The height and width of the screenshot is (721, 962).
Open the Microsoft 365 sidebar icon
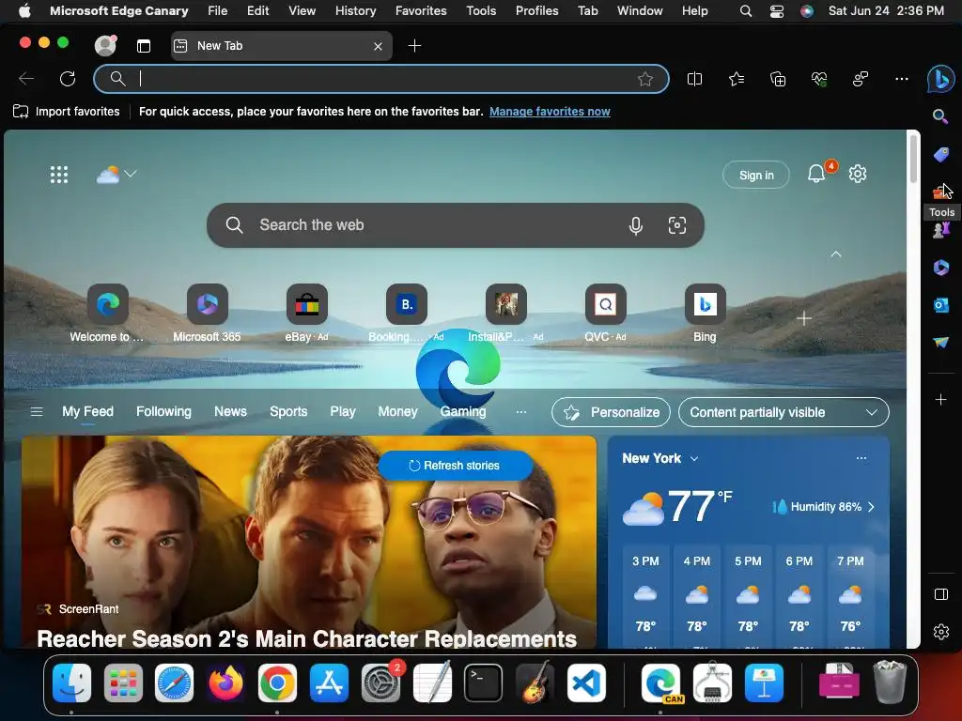pos(940,268)
